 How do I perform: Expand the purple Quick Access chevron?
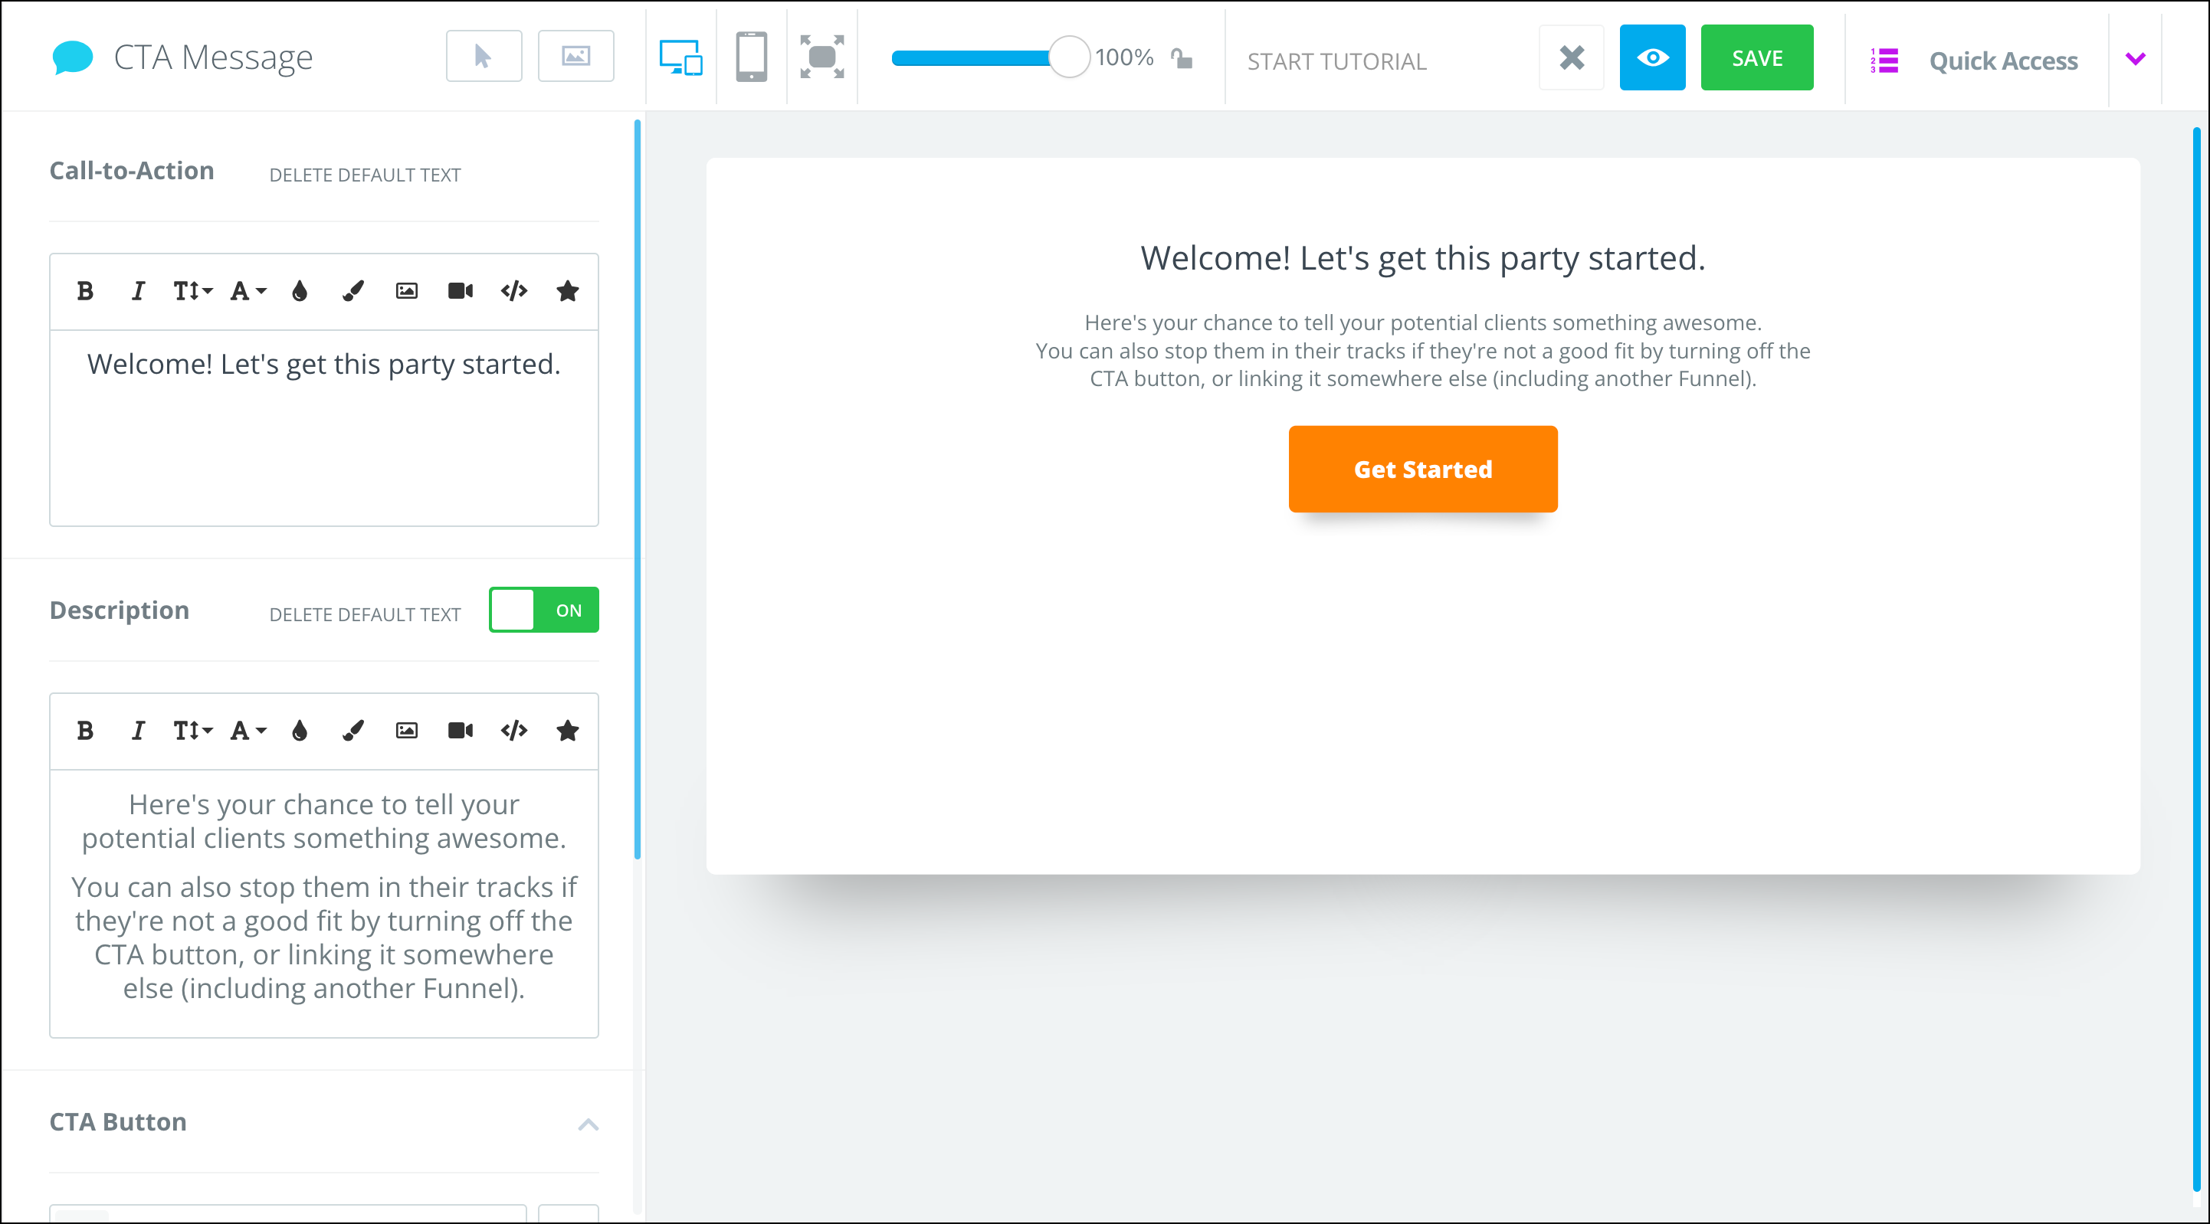[2136, 58]
